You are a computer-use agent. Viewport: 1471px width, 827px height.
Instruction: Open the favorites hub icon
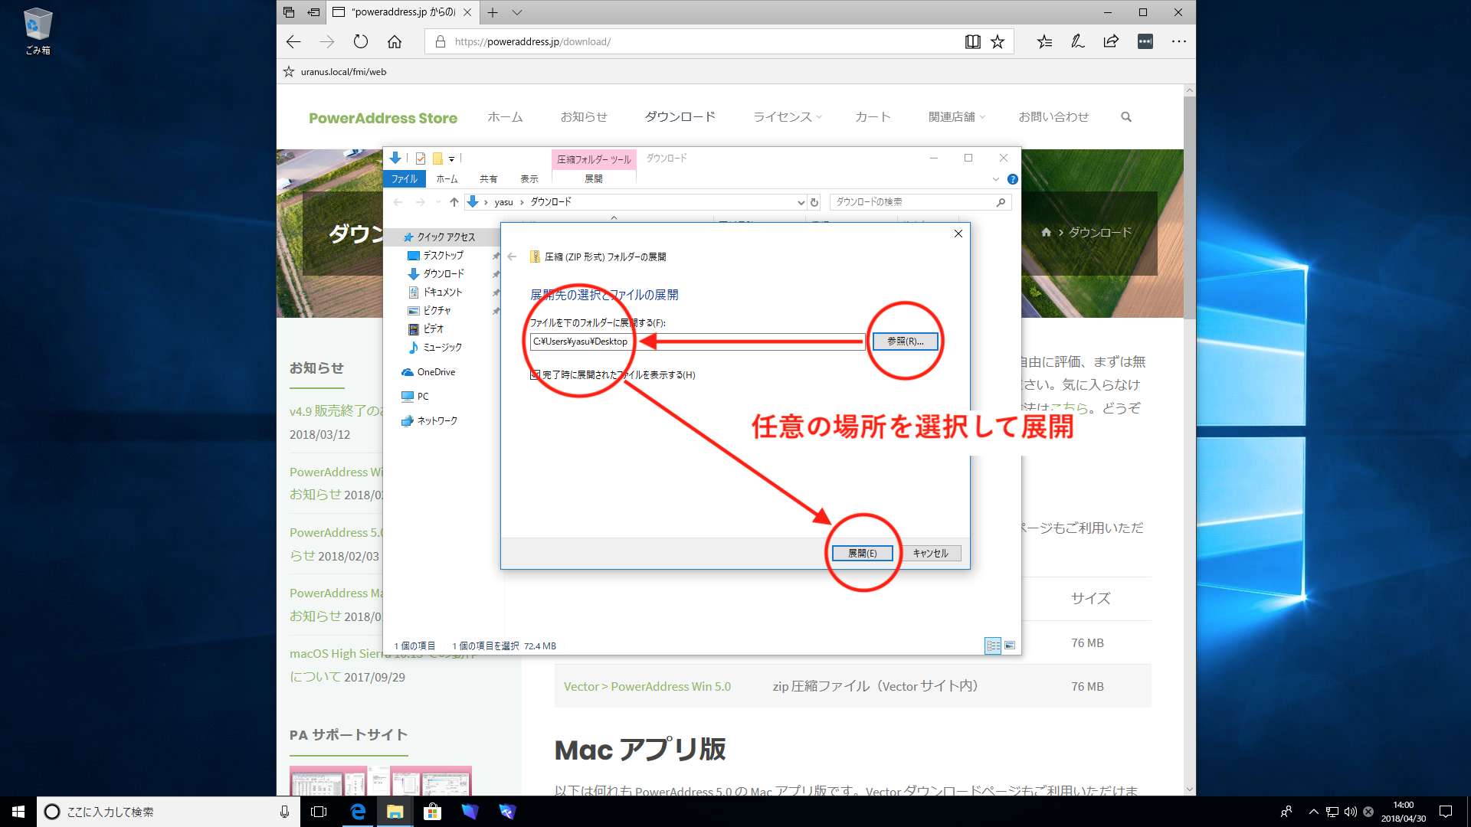click(1044, 41)
